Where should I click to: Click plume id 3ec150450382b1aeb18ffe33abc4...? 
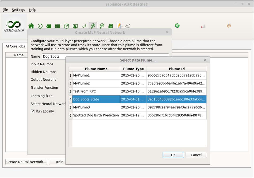176,99
